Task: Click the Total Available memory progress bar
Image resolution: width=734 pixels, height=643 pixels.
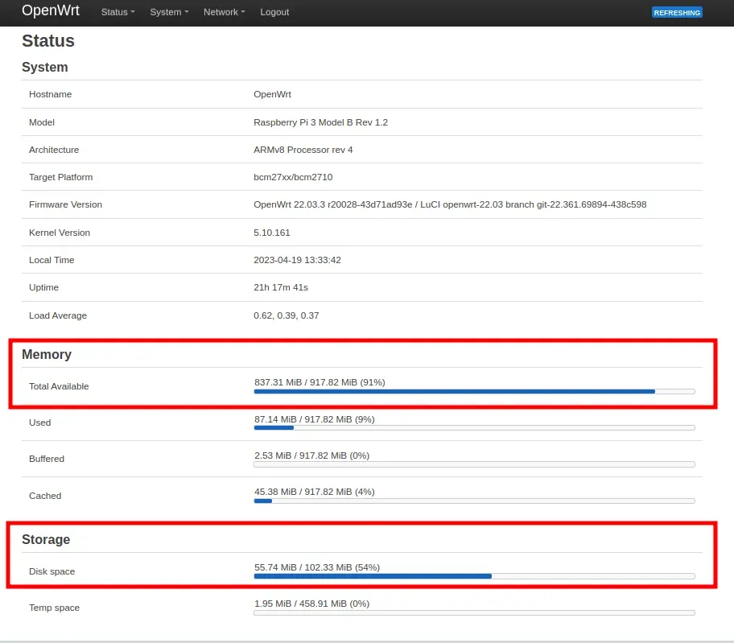Action: (474, 392)
